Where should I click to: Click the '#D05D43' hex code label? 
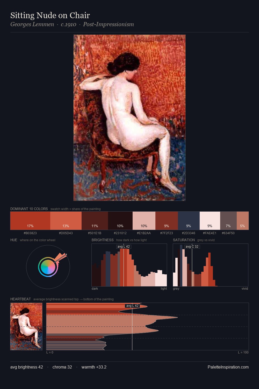(66, 233)
